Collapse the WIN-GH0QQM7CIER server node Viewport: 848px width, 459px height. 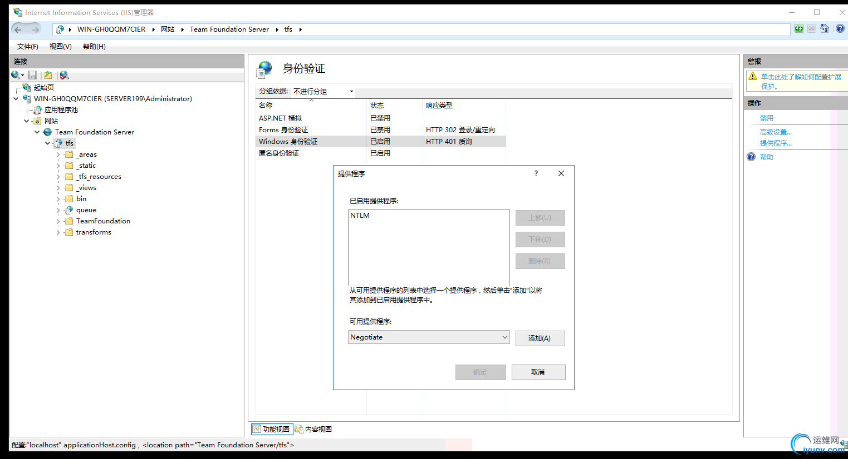pos(16,99)
